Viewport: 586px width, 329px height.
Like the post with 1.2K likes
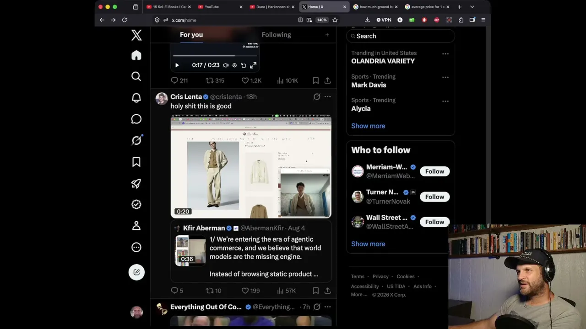click(251, 80)
